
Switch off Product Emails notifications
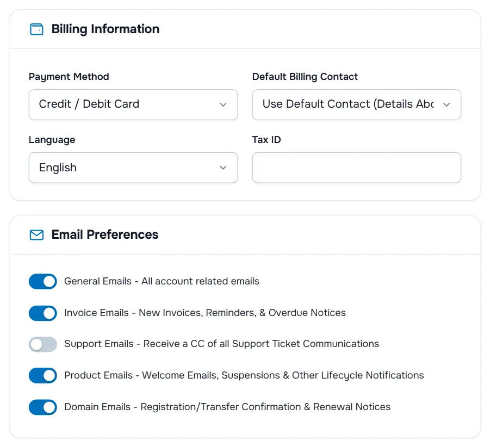click(x=43, y=376)
